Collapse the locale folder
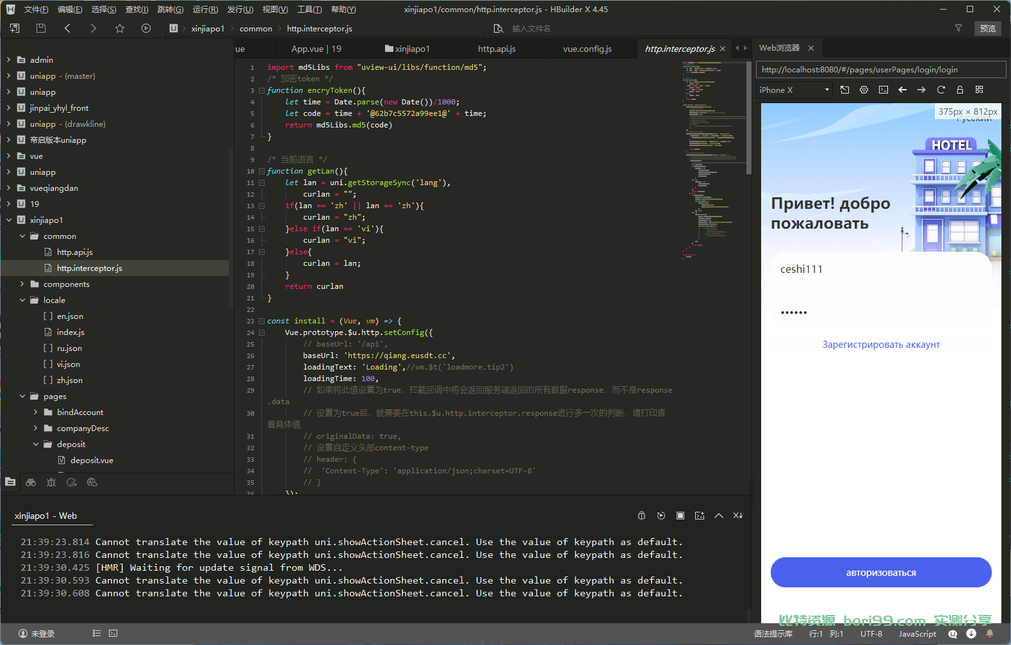The height and width of the screenshot is (645, 1011). [22, 300]
